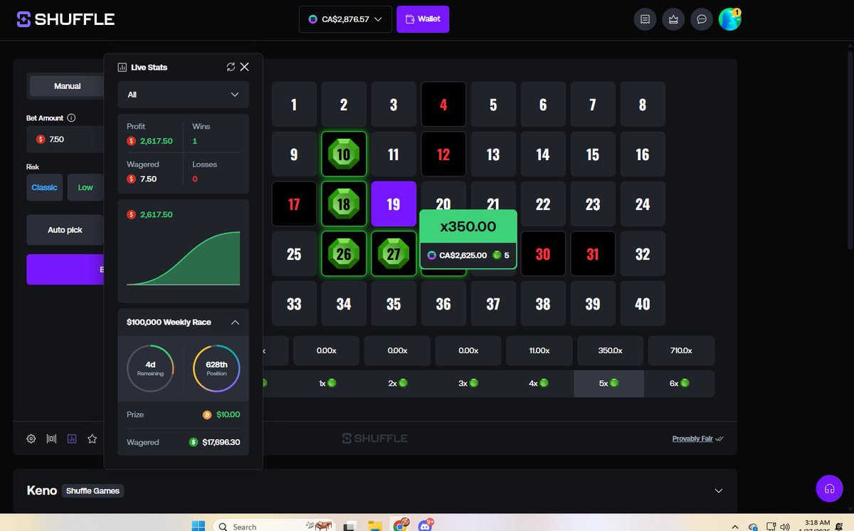This screenshot has width=854, height=531.
Task: Click the 6x hits indicator
Action: click(679, 383)
